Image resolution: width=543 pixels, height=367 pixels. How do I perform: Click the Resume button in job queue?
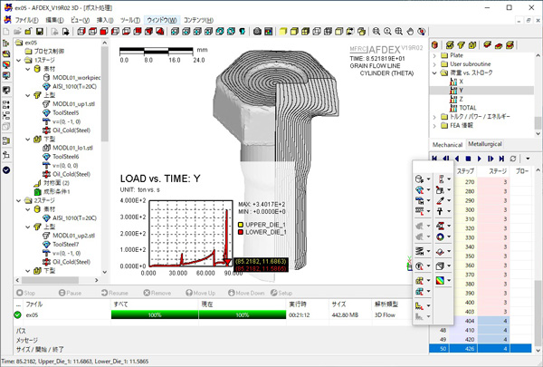point(115,293)
